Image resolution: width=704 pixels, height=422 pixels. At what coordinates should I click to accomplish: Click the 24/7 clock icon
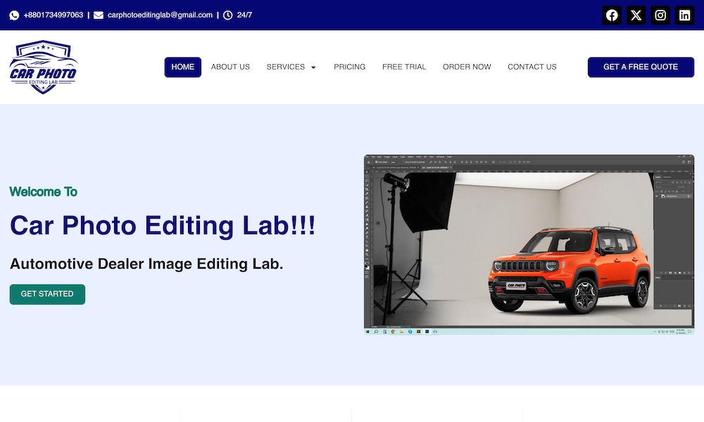point(227,15)
